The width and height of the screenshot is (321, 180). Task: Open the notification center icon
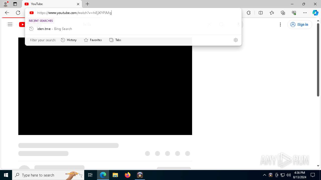coord(313,175)
